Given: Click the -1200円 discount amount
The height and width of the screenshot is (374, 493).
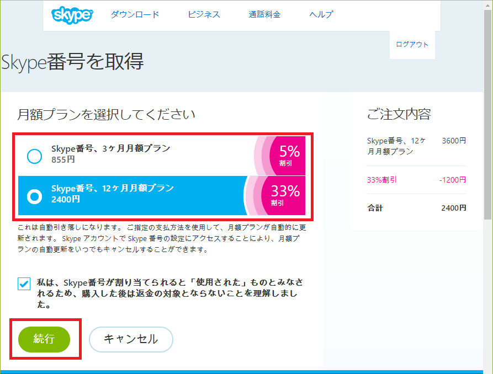Looking at the screenshot, I should tap(453, 180).
